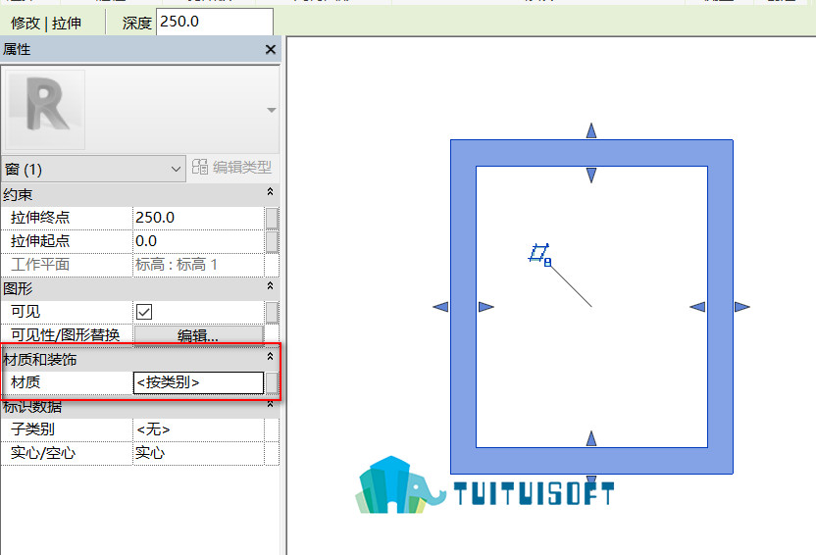The image size is (816, 555).
Task: Click the associate parameter button for 可见
Action: (272, 312)
